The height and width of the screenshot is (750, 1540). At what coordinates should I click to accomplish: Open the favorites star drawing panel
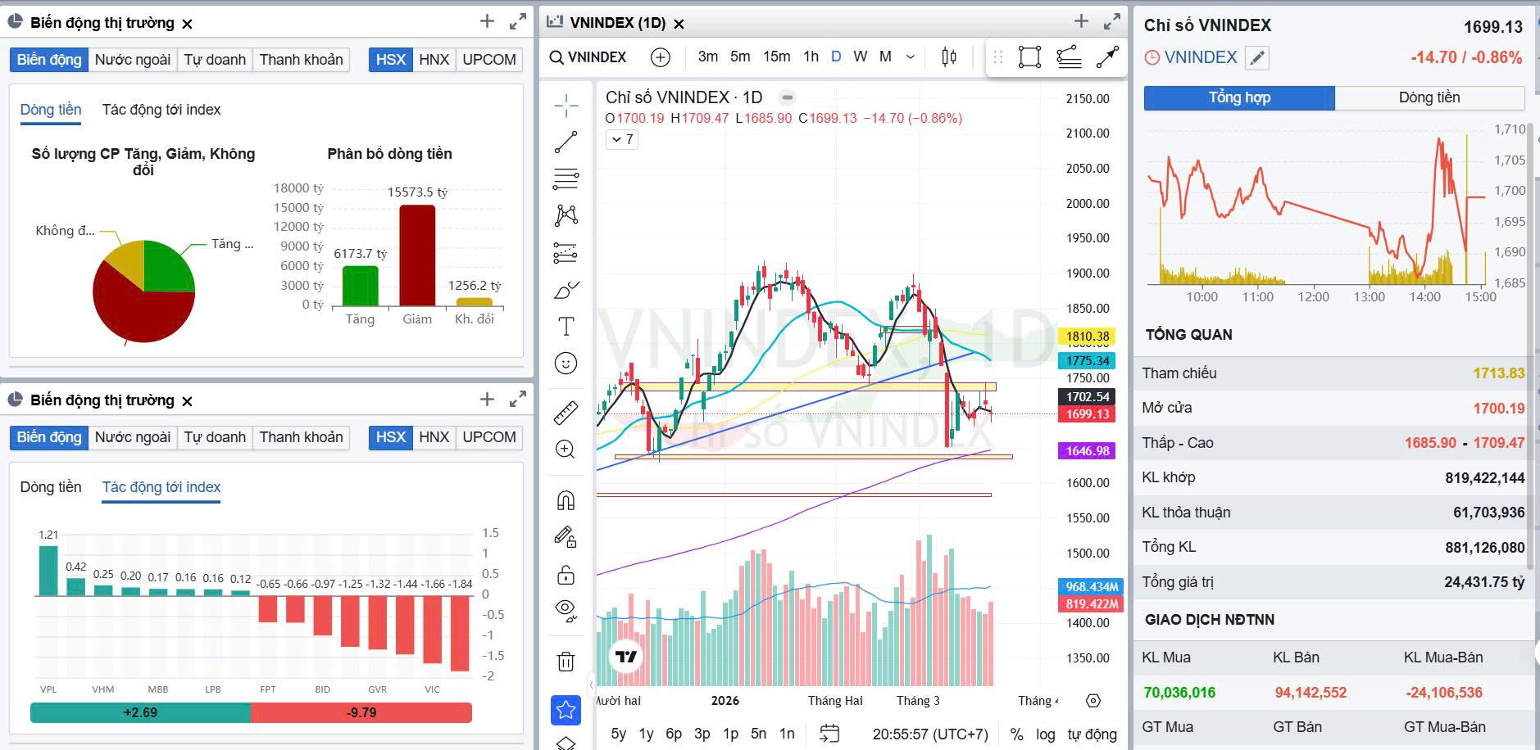pyautogui.click(x=564, y=712)
